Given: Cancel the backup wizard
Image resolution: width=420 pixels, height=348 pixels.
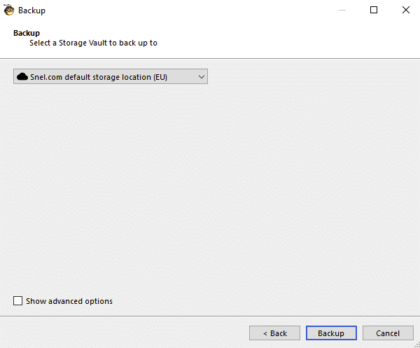Looking at the screenshot, I should 388,333.
